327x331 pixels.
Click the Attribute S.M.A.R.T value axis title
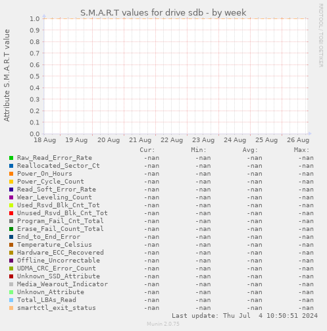click(7, 76)
